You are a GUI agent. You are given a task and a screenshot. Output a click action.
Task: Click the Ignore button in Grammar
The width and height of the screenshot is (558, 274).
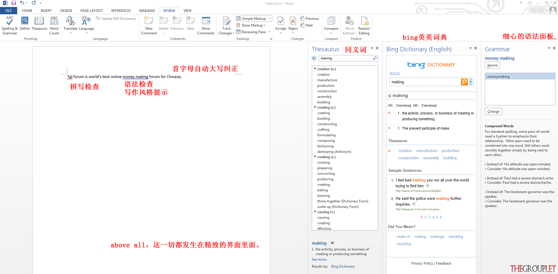click(x=492, y=65)
